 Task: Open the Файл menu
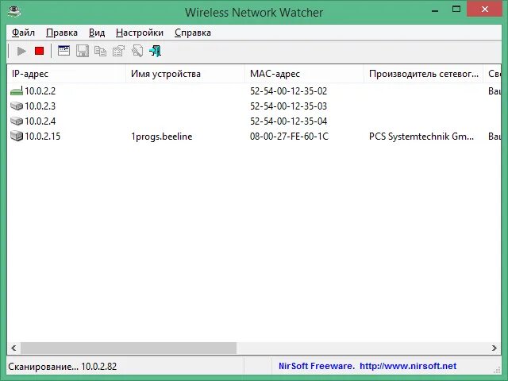[23, 33]
